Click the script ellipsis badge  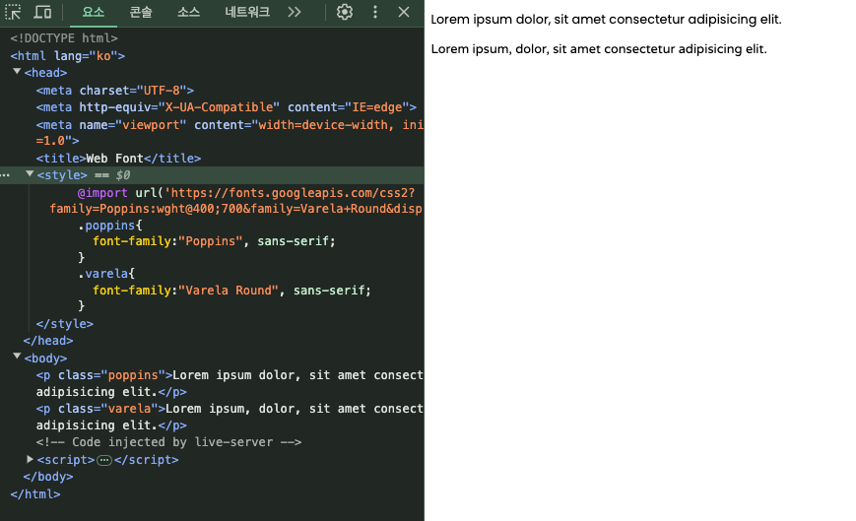pos(104,461)
